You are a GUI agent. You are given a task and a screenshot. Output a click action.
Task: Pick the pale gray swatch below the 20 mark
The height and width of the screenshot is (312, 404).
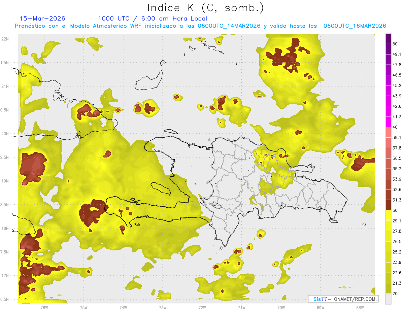tap(388, 299)
